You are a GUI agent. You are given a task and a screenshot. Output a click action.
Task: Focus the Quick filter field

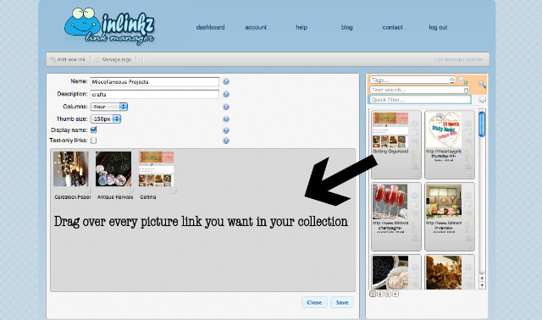point(420,100)
